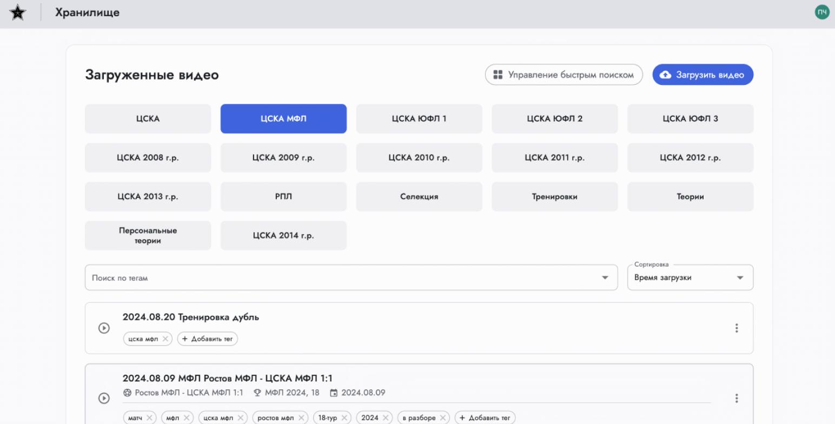This screenshot has width=835, height=424.
Task: Select the ЦСКА filter chip
Action: (x=148, y=118)
